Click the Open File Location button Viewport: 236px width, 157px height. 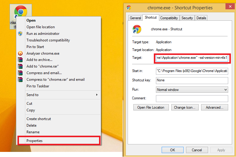pyautogui.click(x=151, y=107)
